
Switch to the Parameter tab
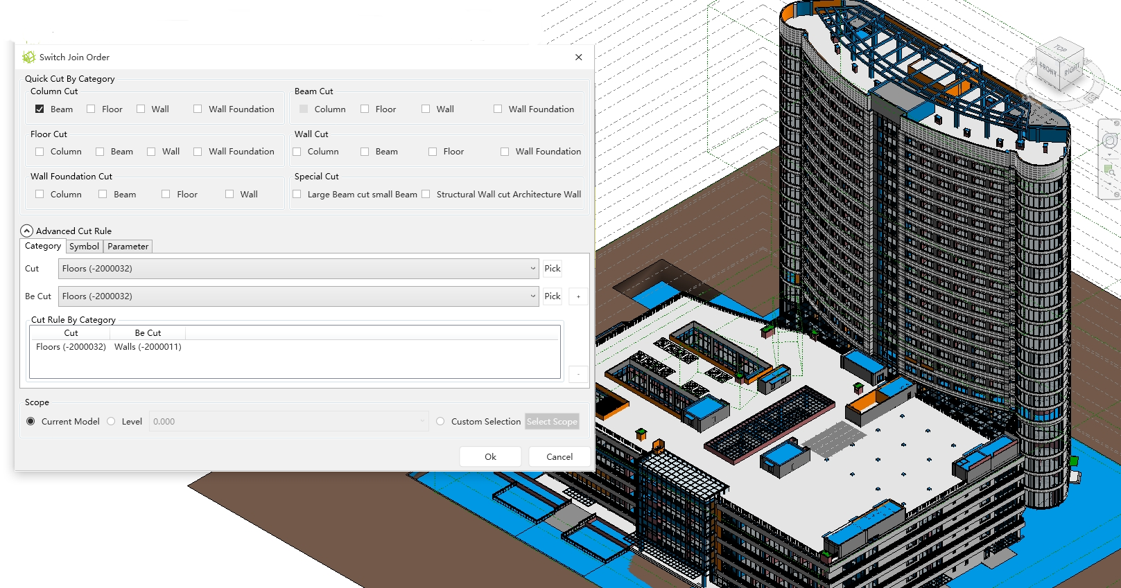(x=128, y=247)
